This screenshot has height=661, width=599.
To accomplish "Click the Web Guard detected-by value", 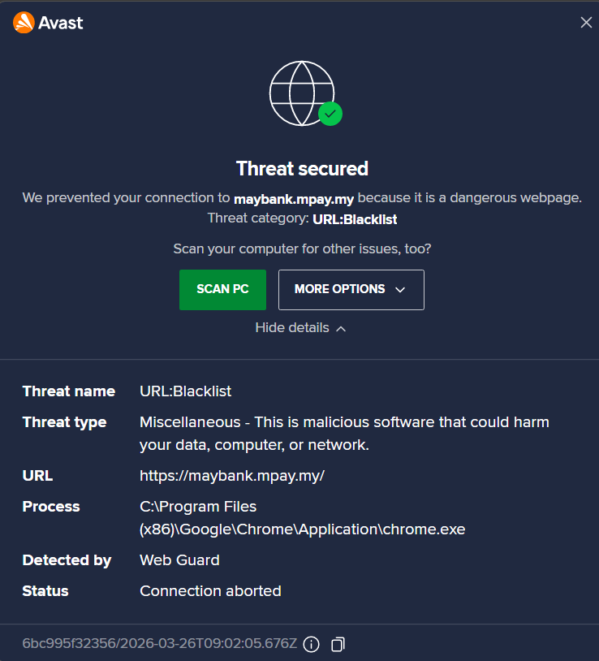I will pos(179,560).
